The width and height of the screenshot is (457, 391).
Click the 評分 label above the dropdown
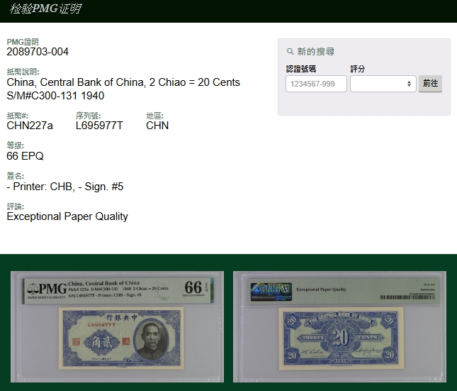[x=358, y=69]
